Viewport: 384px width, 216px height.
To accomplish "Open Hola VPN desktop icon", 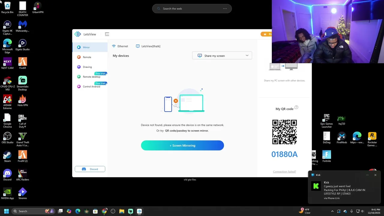I will coord(22,100).
